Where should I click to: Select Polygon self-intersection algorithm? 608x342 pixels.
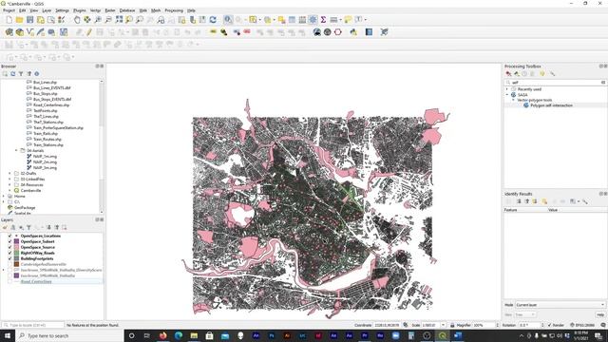coord(551,105)
